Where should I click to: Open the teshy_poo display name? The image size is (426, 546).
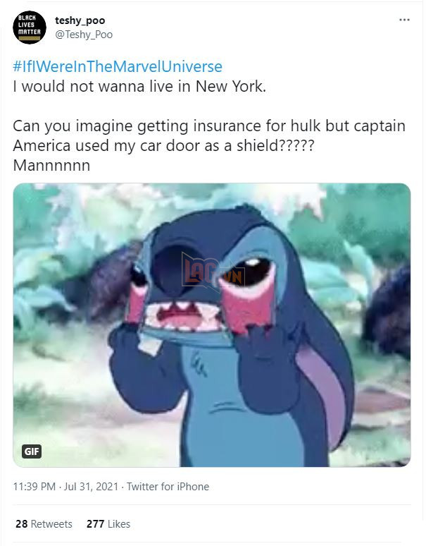(x=80, y=20)
